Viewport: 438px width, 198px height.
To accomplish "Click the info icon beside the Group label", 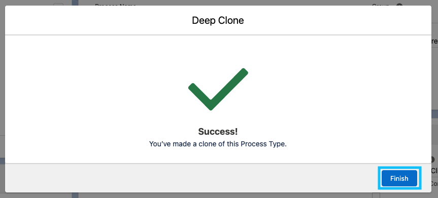I will coord(399,5).
